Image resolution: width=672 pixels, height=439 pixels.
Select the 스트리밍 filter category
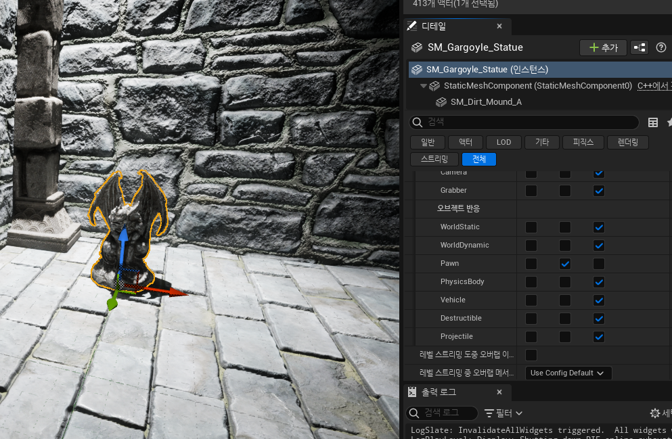click(434, 160)
